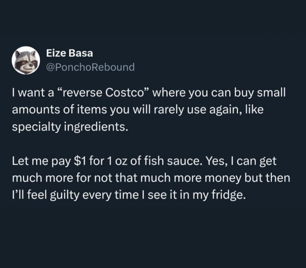Select the "$1" price text

click(80, 162)
